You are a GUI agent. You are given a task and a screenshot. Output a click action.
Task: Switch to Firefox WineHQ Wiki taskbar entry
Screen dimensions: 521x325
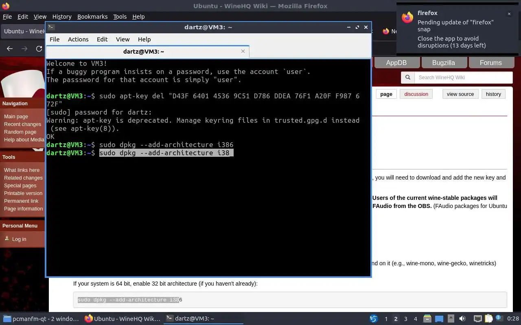click(x=123, y=319)
